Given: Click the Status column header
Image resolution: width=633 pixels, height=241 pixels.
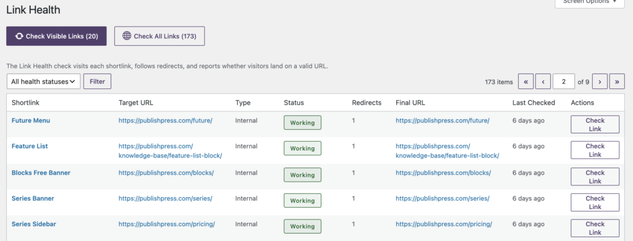Looking at the screenshot, I should pyautogui.click(x=294, y=103).
